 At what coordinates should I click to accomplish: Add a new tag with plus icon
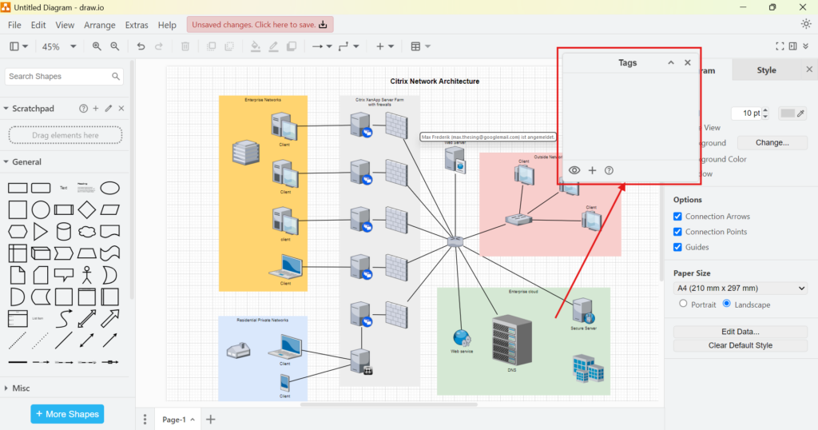(x=592, y=170)
